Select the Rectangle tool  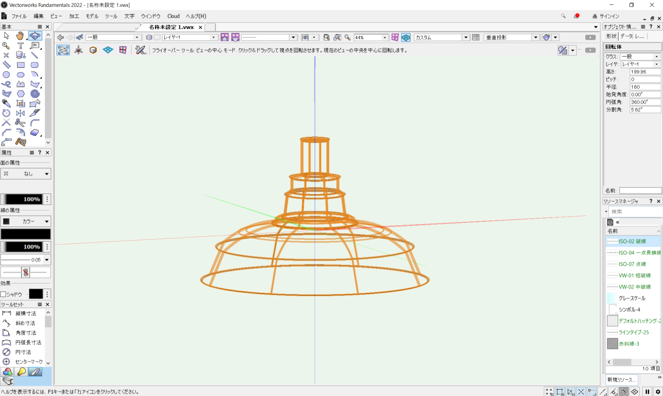(20, 65)
